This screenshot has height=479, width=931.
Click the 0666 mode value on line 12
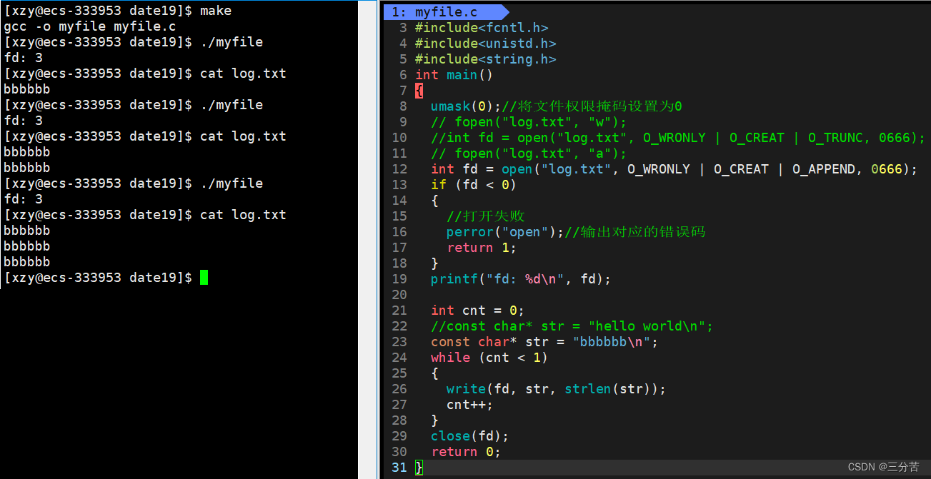coord(887,169)
